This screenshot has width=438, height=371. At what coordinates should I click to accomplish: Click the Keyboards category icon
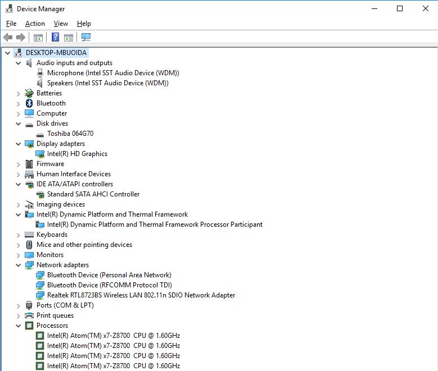29,235
